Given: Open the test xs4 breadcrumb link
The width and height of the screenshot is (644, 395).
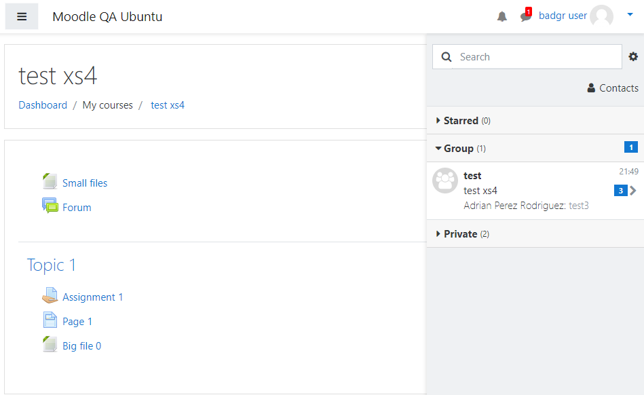Looking at the screenshot, I should (x=168, y=105).
